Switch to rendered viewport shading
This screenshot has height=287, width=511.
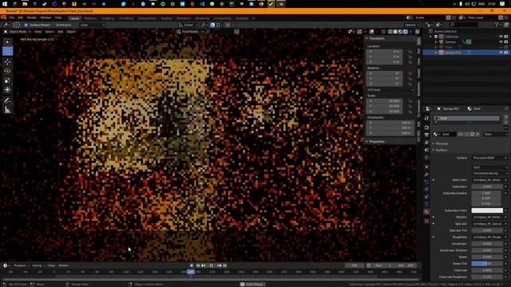(x=405, y=32)
